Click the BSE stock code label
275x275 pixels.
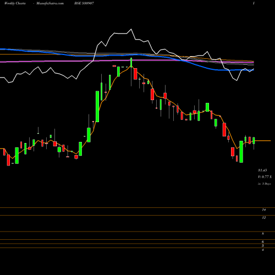point(84,3)
